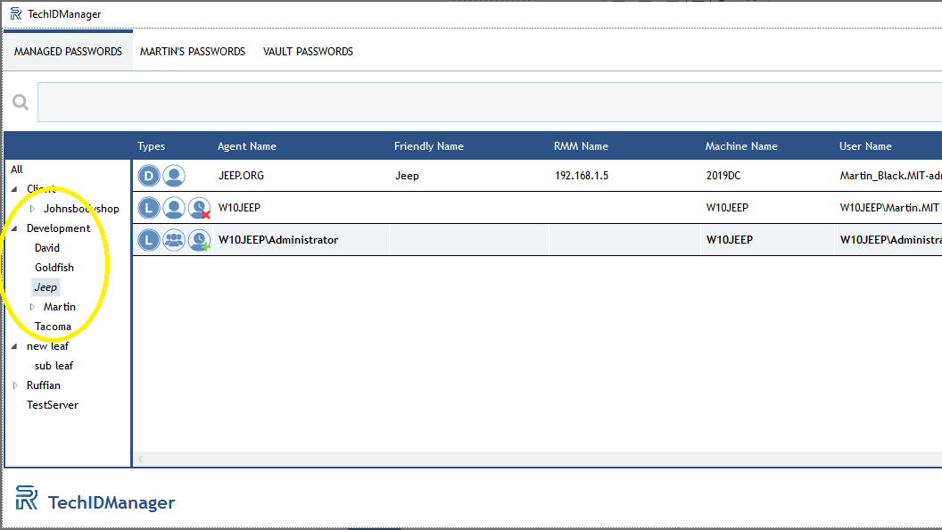Collapse the new leaf tree node
The width and height of the screenshot is (942, 530).
[15, 346]
